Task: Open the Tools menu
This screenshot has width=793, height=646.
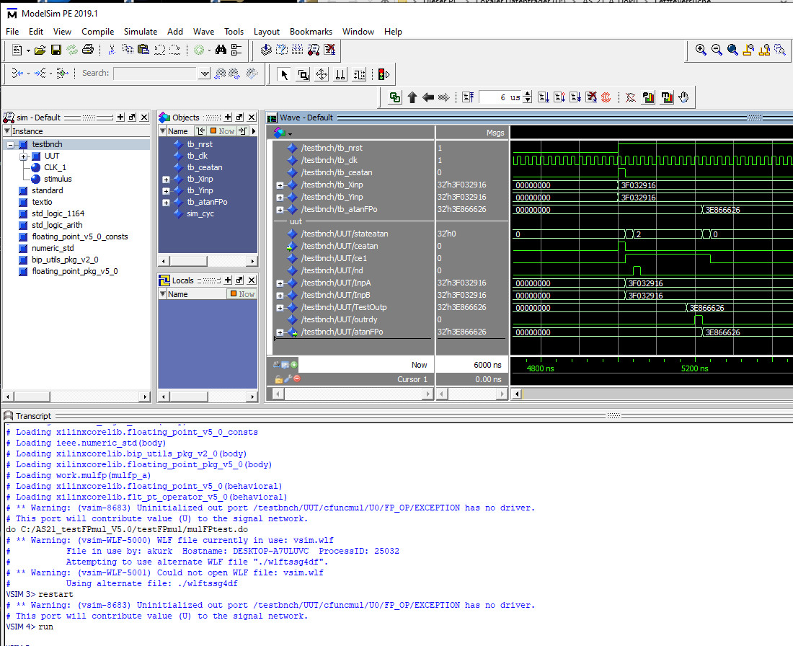Action: point(234,32)
